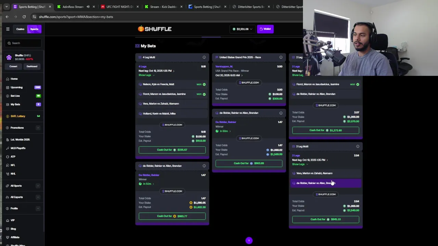Open the hamburger sidebar menu
Viewport: 438px width, 246px height.
click(x=8, y=29)
